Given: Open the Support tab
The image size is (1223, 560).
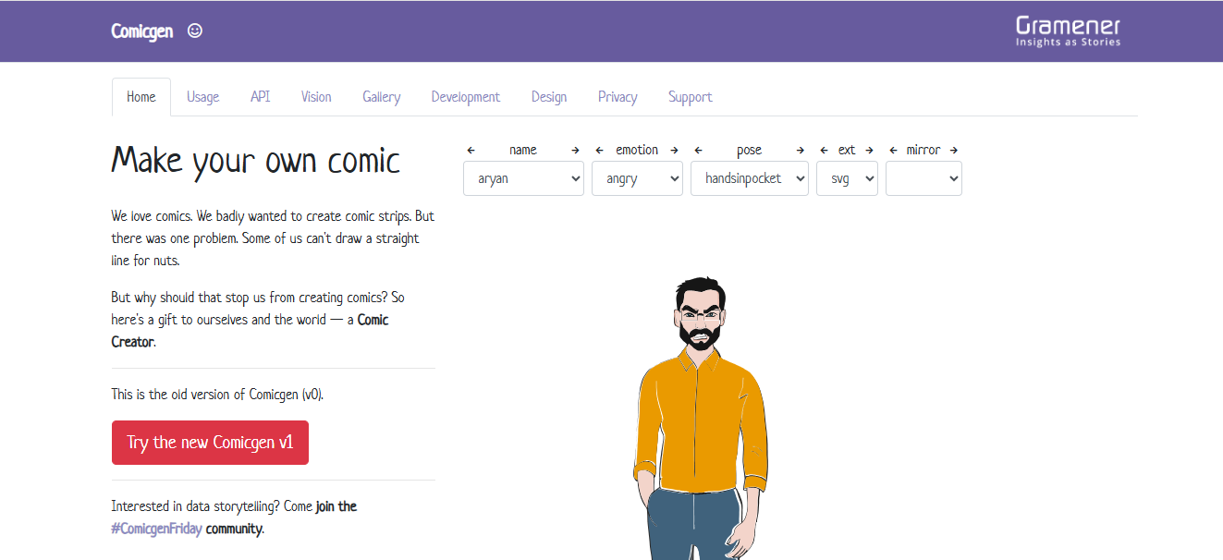Looking at the screenshot, I should [690, 97].
